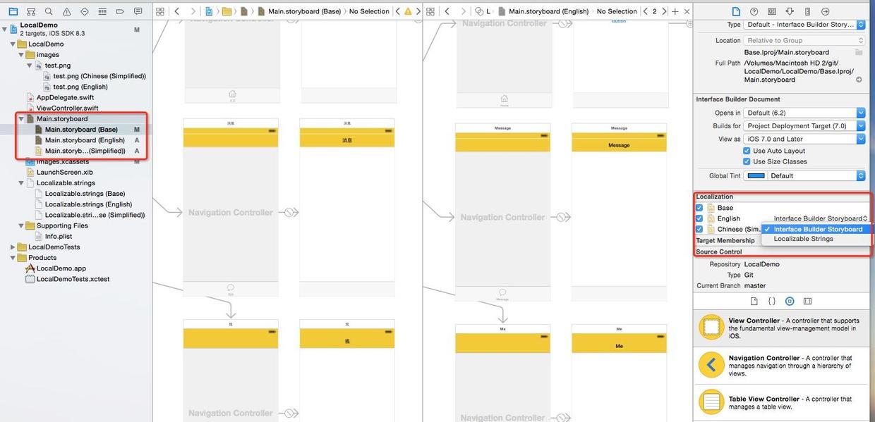Open the Breakpoint navigator icon

[120, 11]
